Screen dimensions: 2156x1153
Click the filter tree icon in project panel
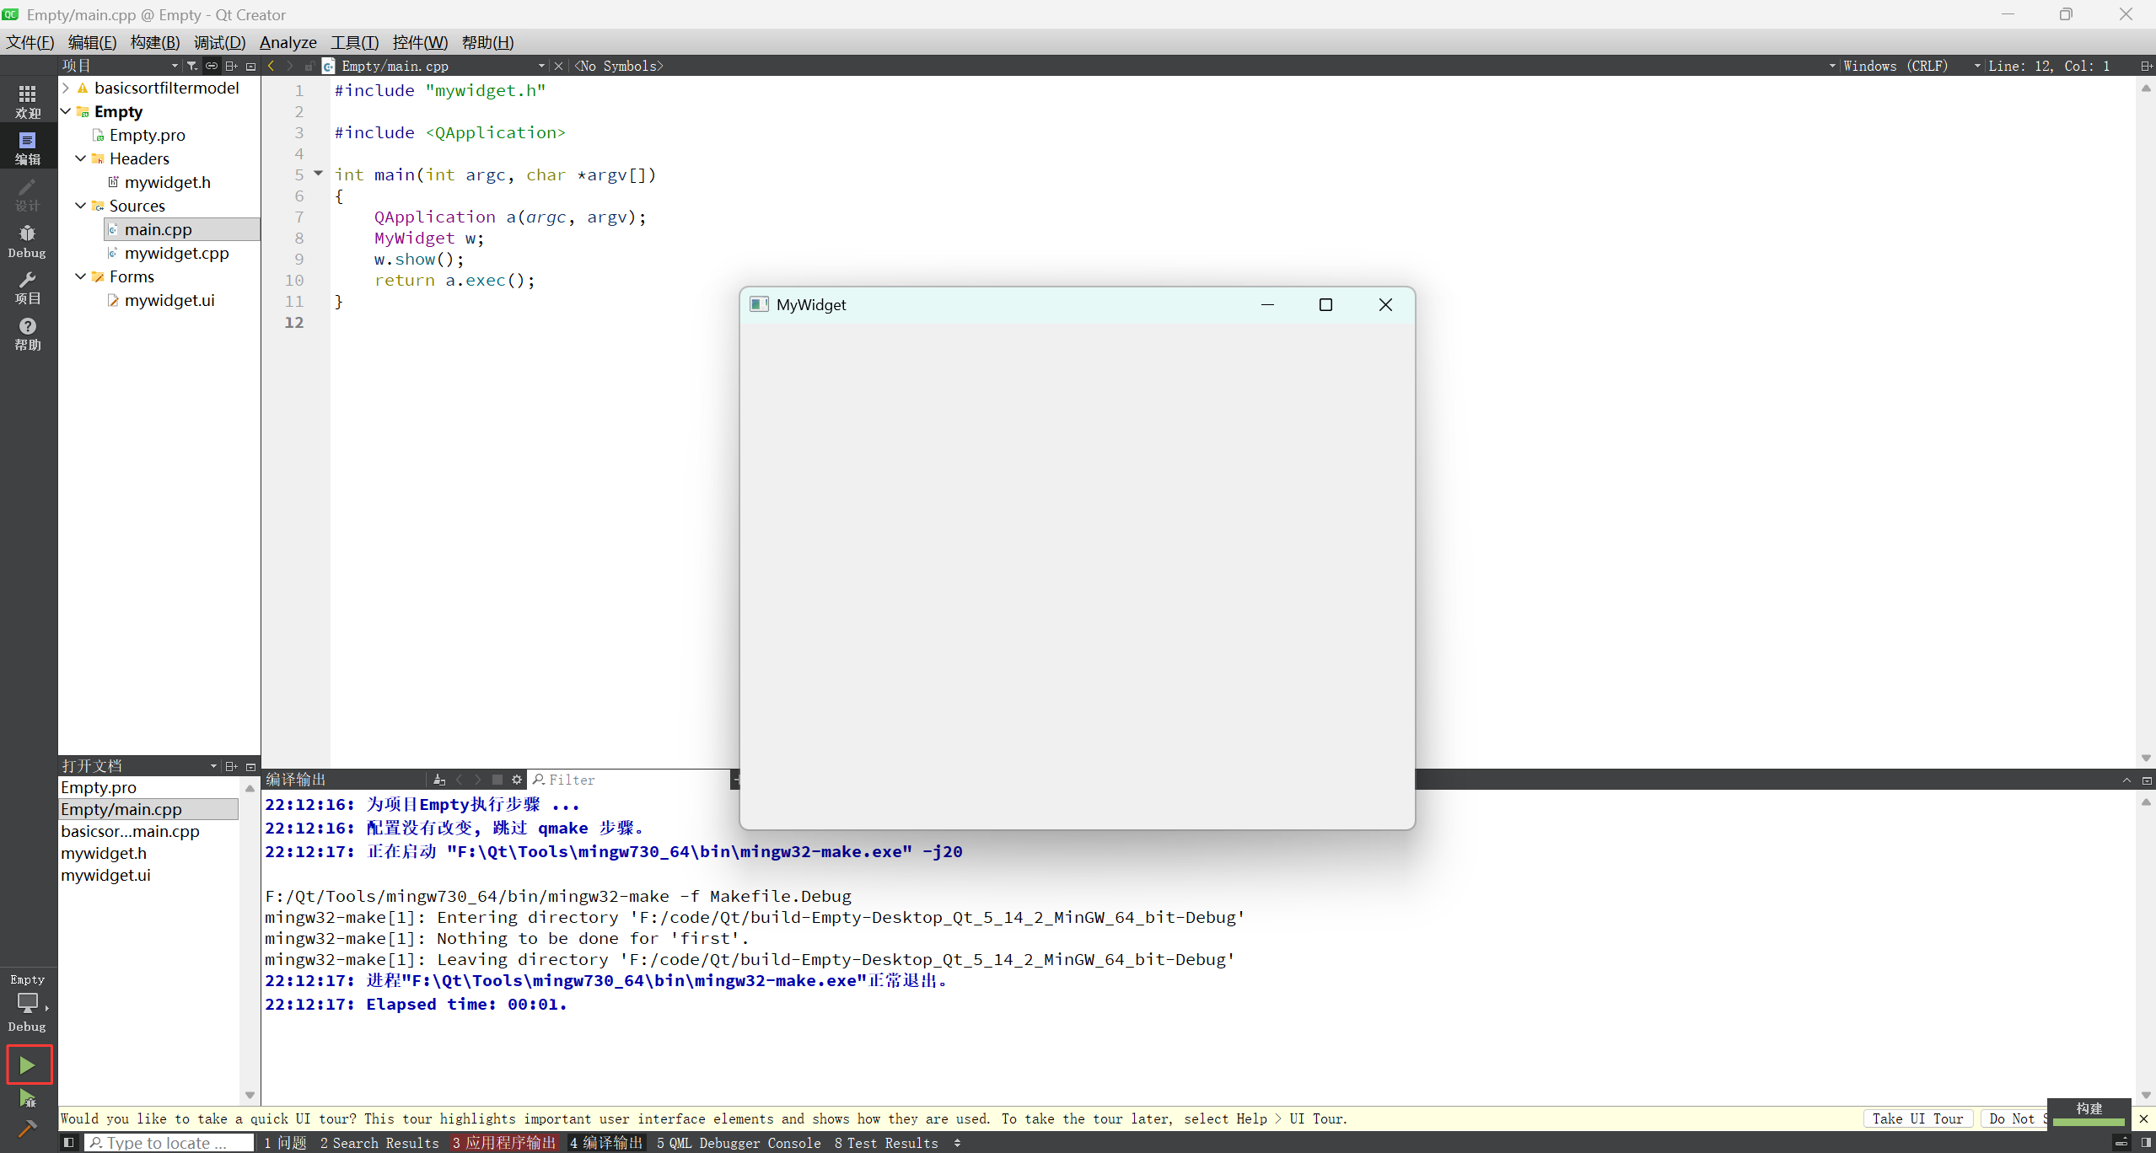(x=192, y=66)
